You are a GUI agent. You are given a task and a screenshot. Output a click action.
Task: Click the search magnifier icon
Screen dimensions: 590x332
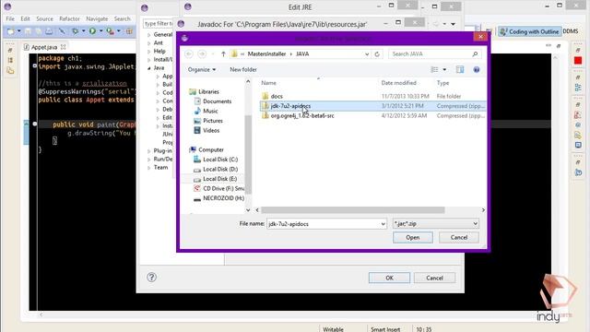(476, 53)
